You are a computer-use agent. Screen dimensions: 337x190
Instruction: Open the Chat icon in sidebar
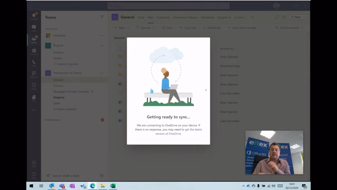(x=34, y=28)
